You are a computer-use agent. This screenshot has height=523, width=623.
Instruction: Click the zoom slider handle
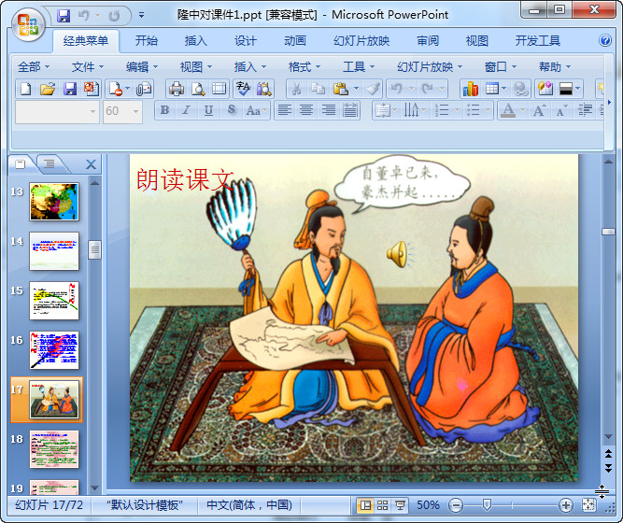[487, 505]
